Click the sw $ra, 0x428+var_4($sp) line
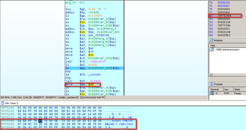Screen dimensions: 246x130 (91, 19)
